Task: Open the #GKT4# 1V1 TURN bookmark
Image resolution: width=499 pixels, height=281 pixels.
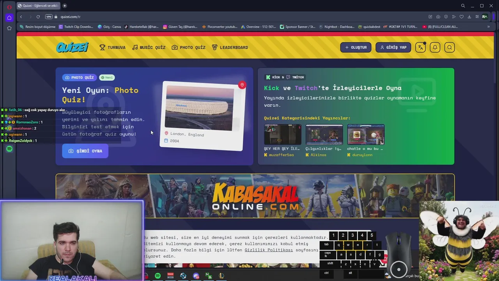Action: coord(400,27)
